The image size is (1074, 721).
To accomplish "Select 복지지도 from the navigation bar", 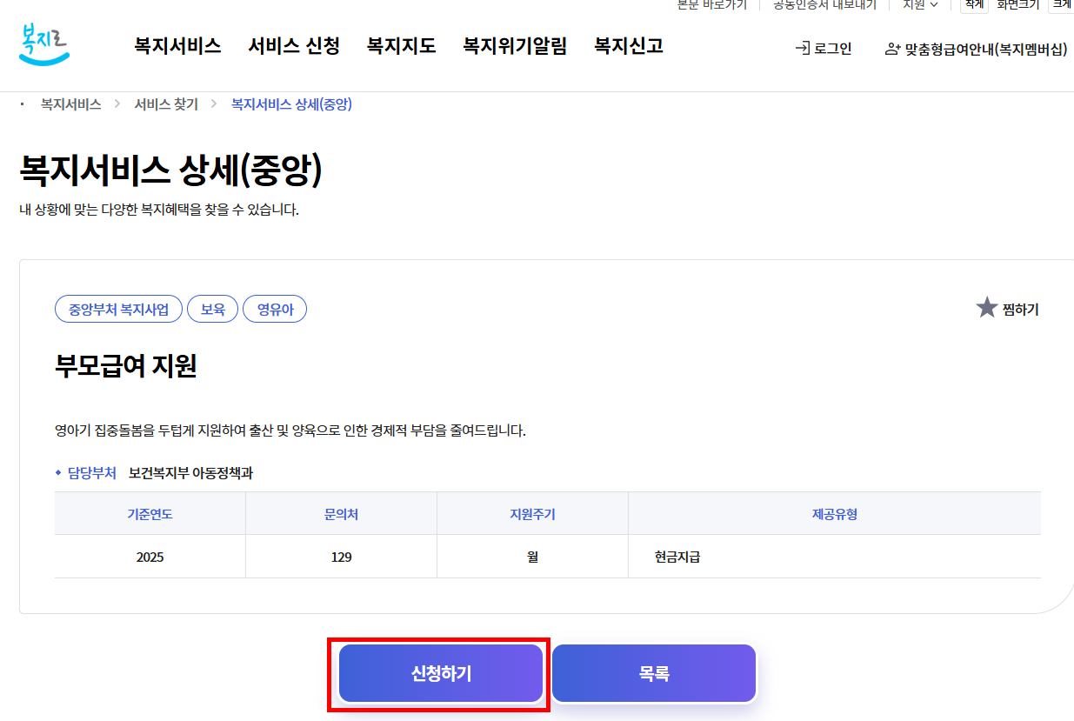I will tap(401, 45).
